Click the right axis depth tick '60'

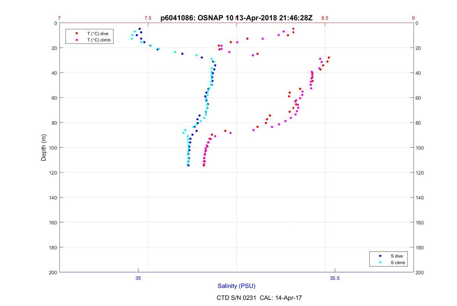[x=419, y=98]
